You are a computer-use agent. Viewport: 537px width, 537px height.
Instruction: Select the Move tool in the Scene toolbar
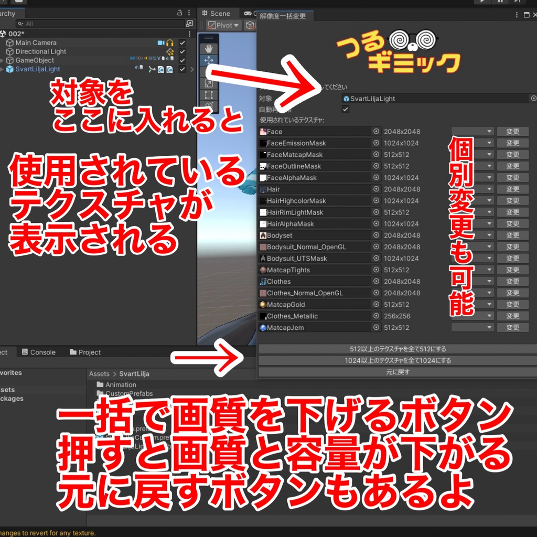click(x=209, y=59)
